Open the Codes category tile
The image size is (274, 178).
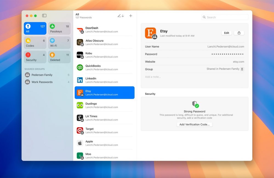click(35, 43)
